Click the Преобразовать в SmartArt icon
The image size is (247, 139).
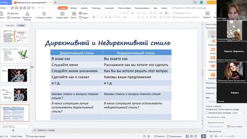click(x=174, y=17)
